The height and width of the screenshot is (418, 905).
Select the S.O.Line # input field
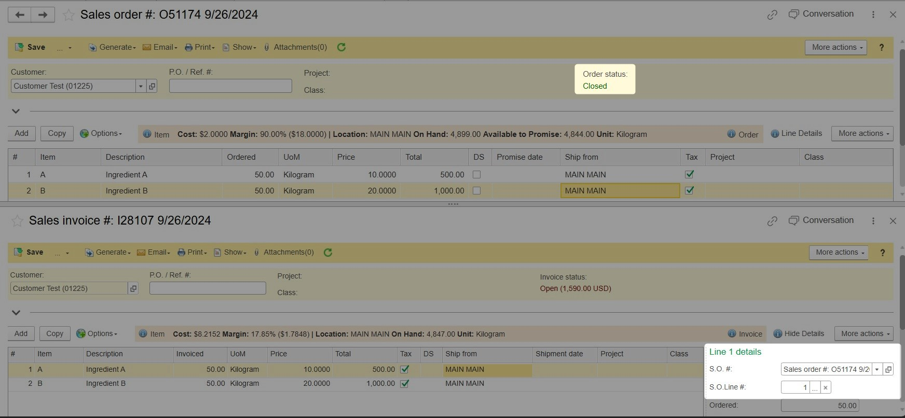796,387
